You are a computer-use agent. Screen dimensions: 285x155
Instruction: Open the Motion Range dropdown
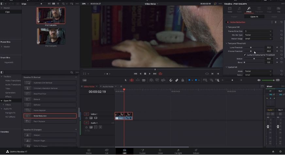pos(258,39)
